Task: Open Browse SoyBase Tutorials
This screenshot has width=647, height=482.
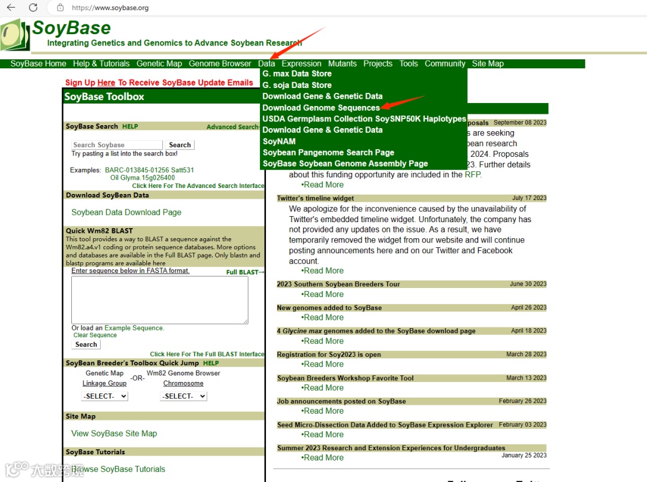Action: tap(118, 469)
